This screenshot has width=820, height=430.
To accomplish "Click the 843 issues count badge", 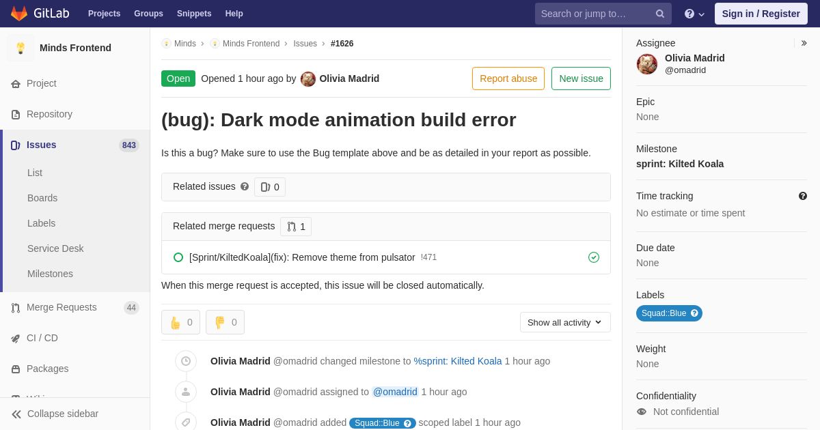I will pyautogui.click(x=129, y=145).
